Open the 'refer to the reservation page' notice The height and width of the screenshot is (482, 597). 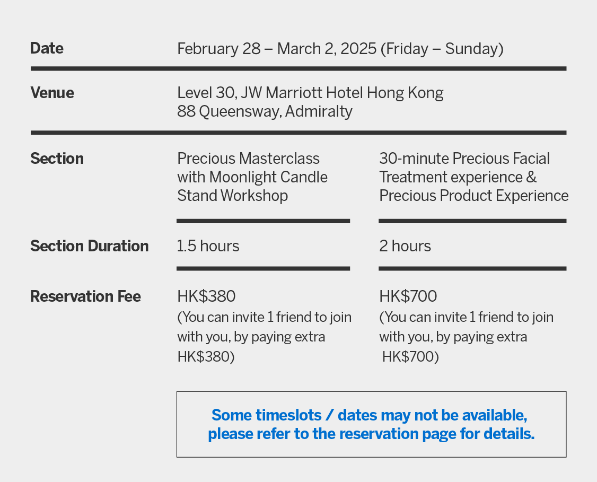(x=371, y=434)
